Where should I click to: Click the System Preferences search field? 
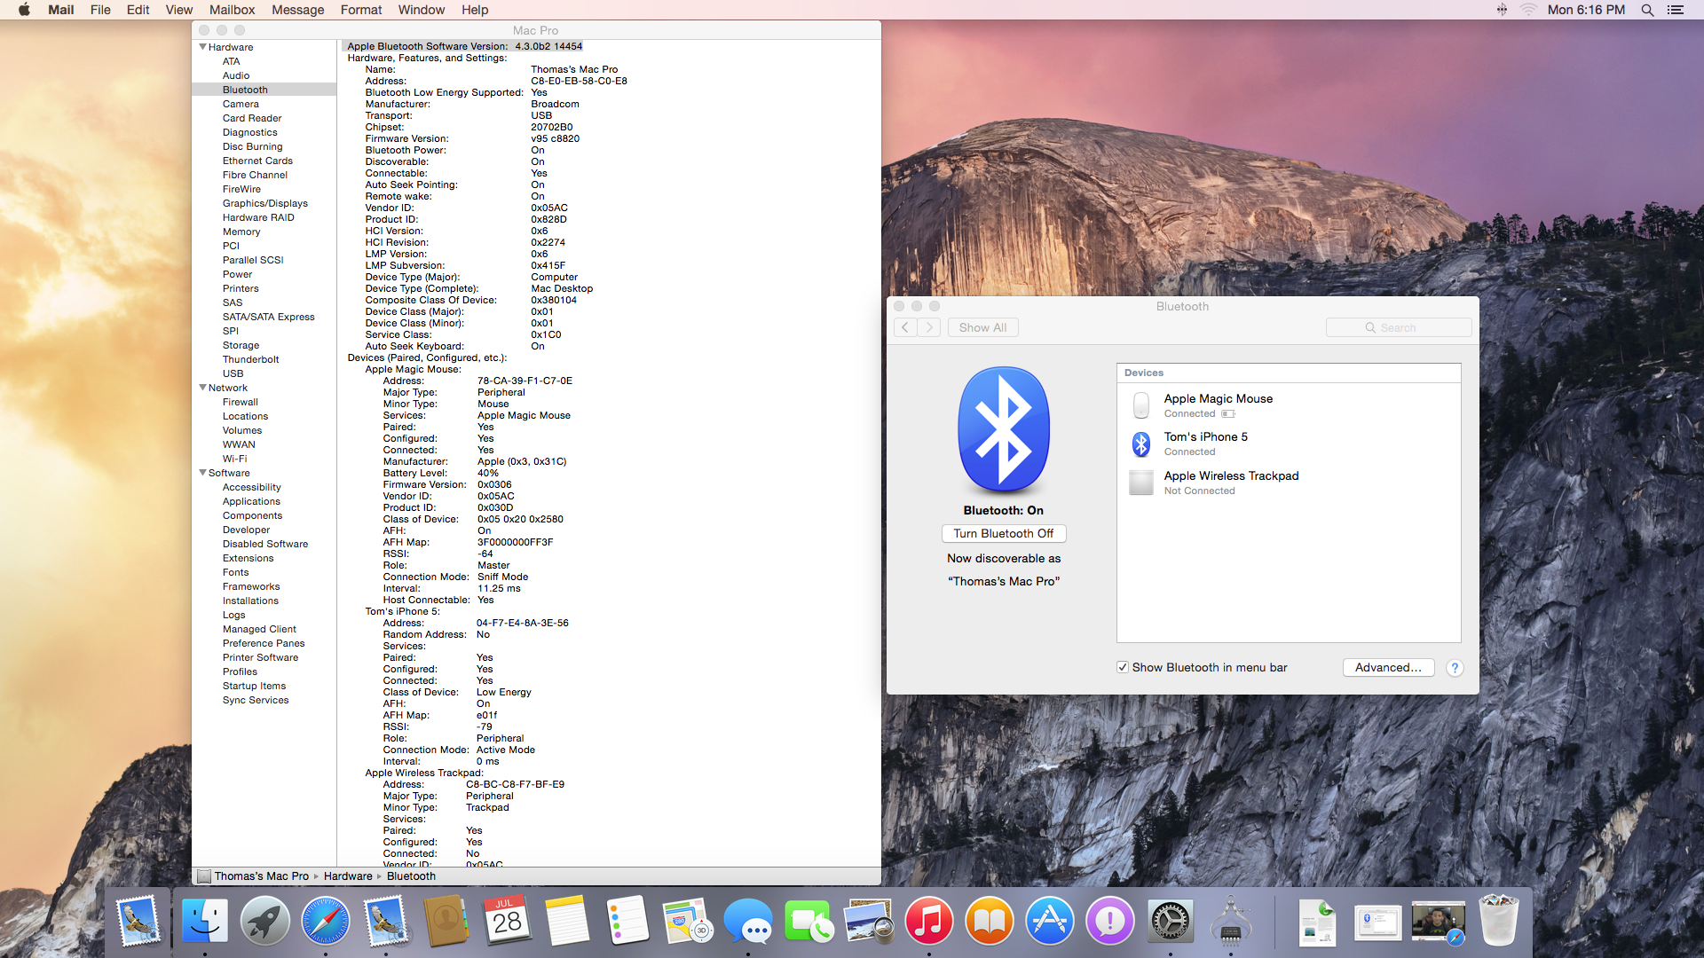coord(1399,327)
